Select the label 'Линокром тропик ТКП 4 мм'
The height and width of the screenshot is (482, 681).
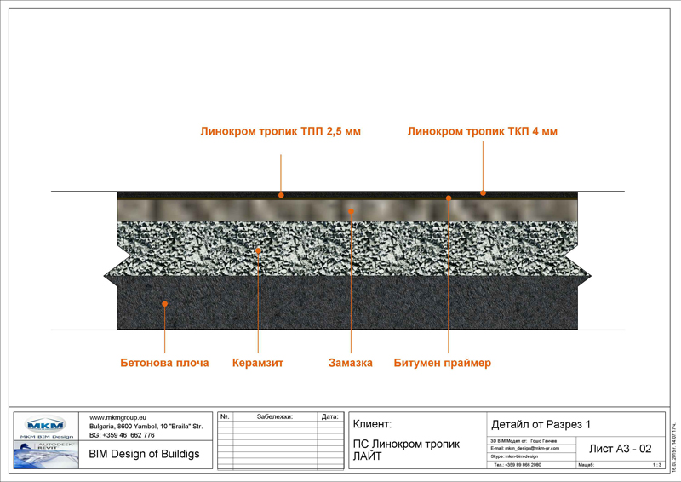tap(483, 131)
